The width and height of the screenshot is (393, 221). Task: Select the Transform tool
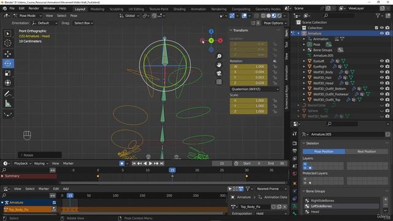8,83
